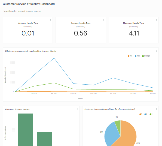The width and height of the screenshot is (162, 146).
Task: Click the Mar 2016 axis label
Action: click(x=54, y=93)
